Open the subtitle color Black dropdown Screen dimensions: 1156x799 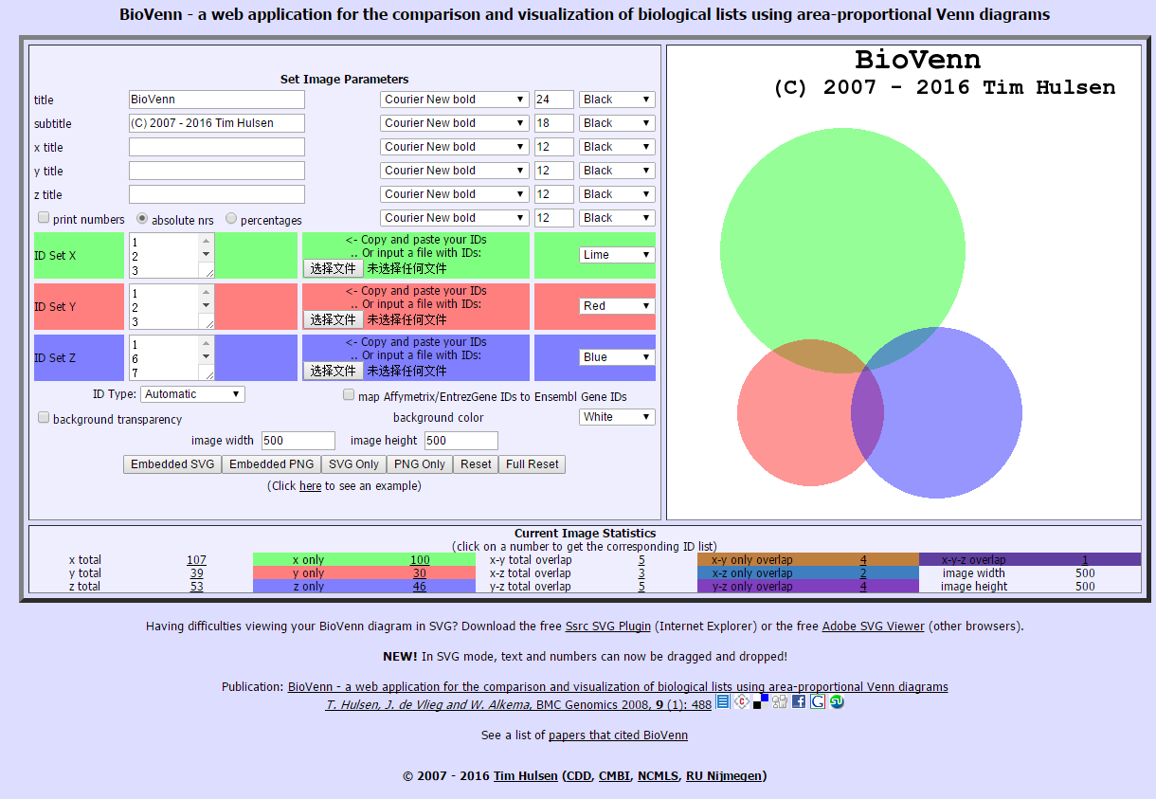pyautogui.click(x=617, y=123)
